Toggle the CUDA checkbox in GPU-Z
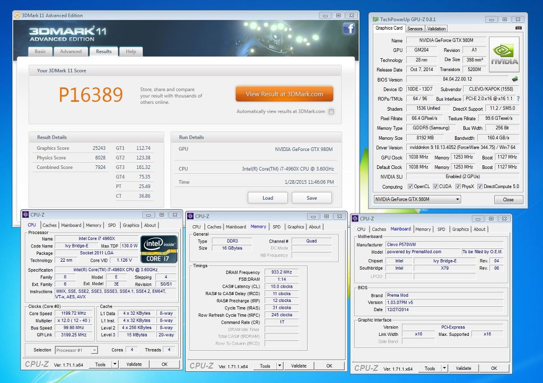Viewport: 543px width, 383px height. [x=436, y=186]
